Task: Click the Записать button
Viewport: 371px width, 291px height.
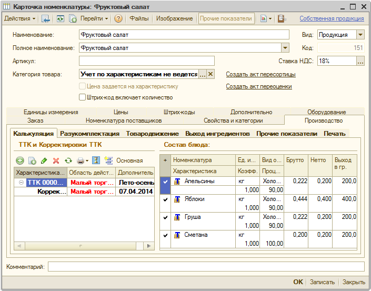Action: point(322,282)
